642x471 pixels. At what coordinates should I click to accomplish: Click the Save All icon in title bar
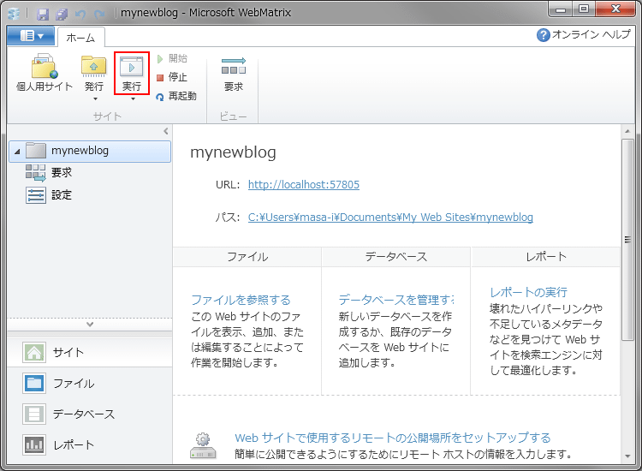tap(62, 15)
